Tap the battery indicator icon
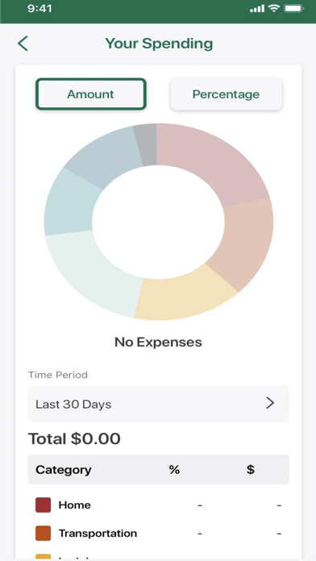The image size is (316, 561). [293, 9]
